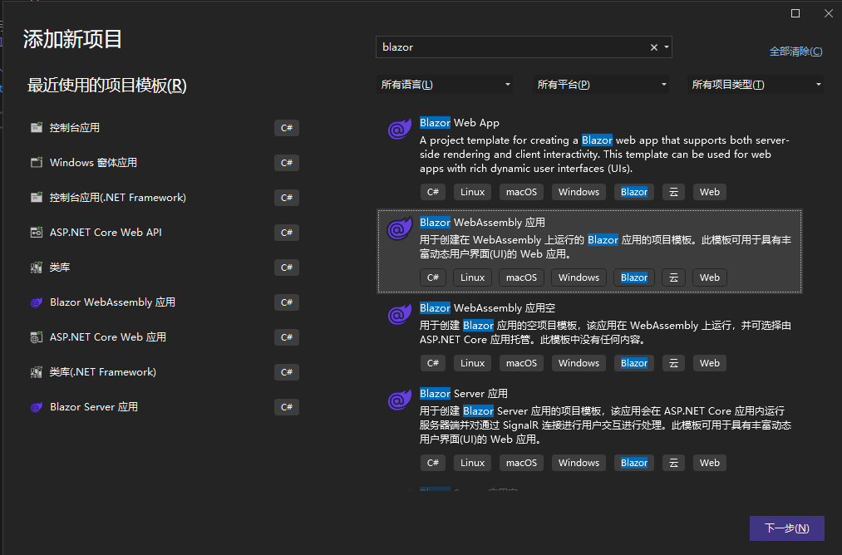
Task: Click the Blazor tag under Blazor Web App
Action: click(634, 192)
